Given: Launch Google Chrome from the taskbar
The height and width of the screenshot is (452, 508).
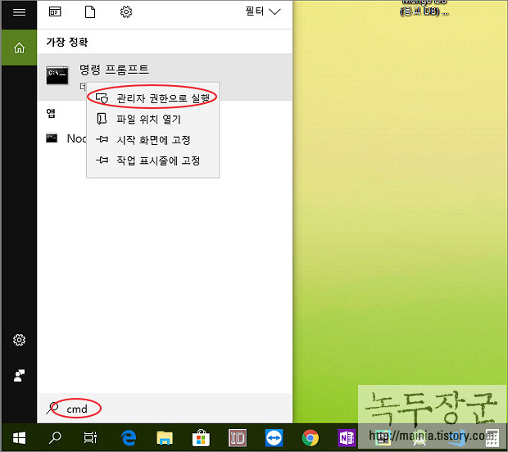Looking at the screenshot, I should pos(311,438).
